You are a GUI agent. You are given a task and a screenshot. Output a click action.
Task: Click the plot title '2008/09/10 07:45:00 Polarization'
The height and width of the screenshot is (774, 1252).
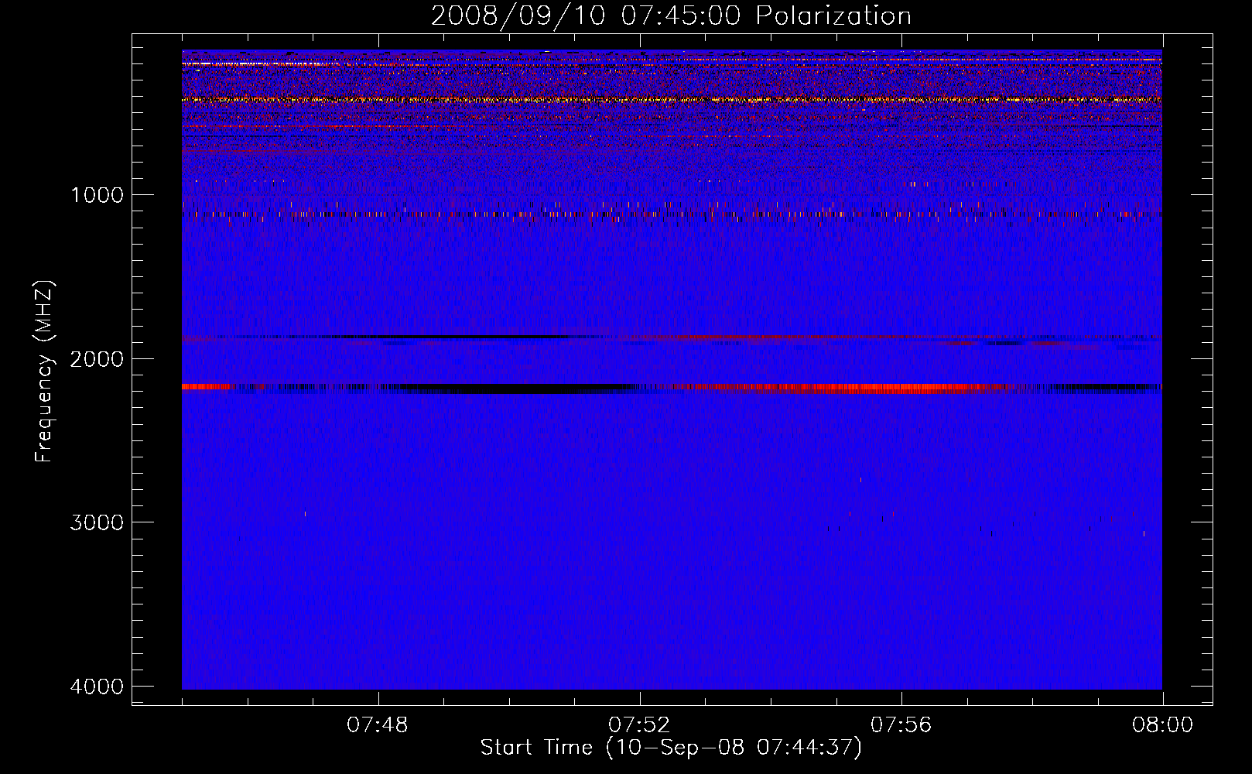click(x=671, y=16)
